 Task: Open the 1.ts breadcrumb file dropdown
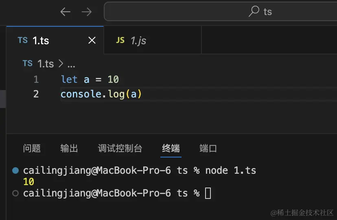[x=46, y=64]
